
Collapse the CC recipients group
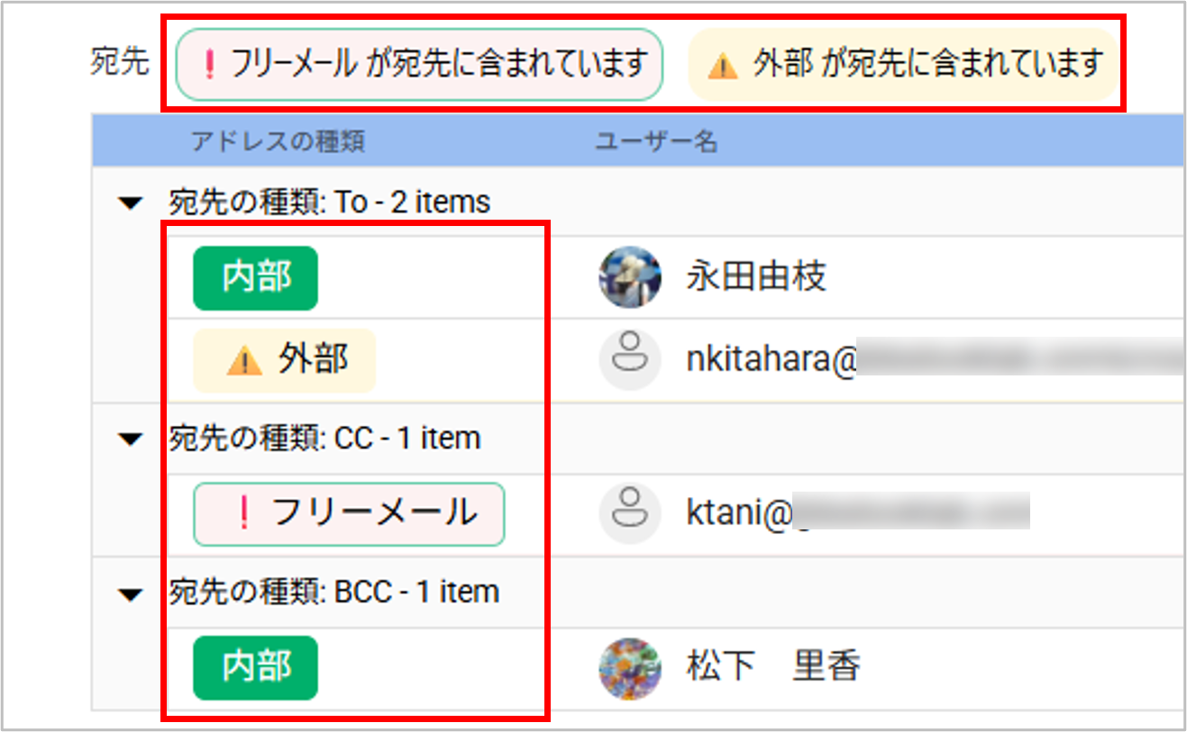click(x=132, y=439)
